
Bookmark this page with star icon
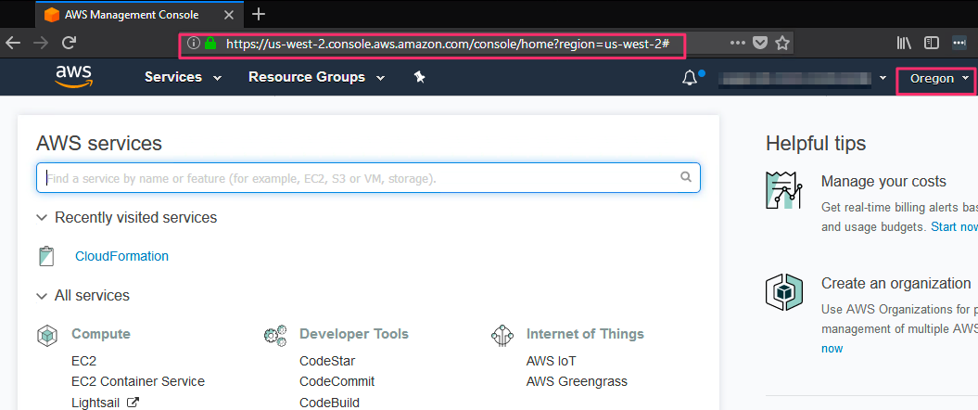point(782,43)
